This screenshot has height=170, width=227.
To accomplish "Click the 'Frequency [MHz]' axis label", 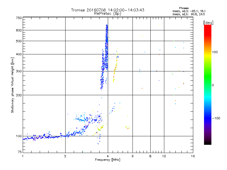I will 108,160.
